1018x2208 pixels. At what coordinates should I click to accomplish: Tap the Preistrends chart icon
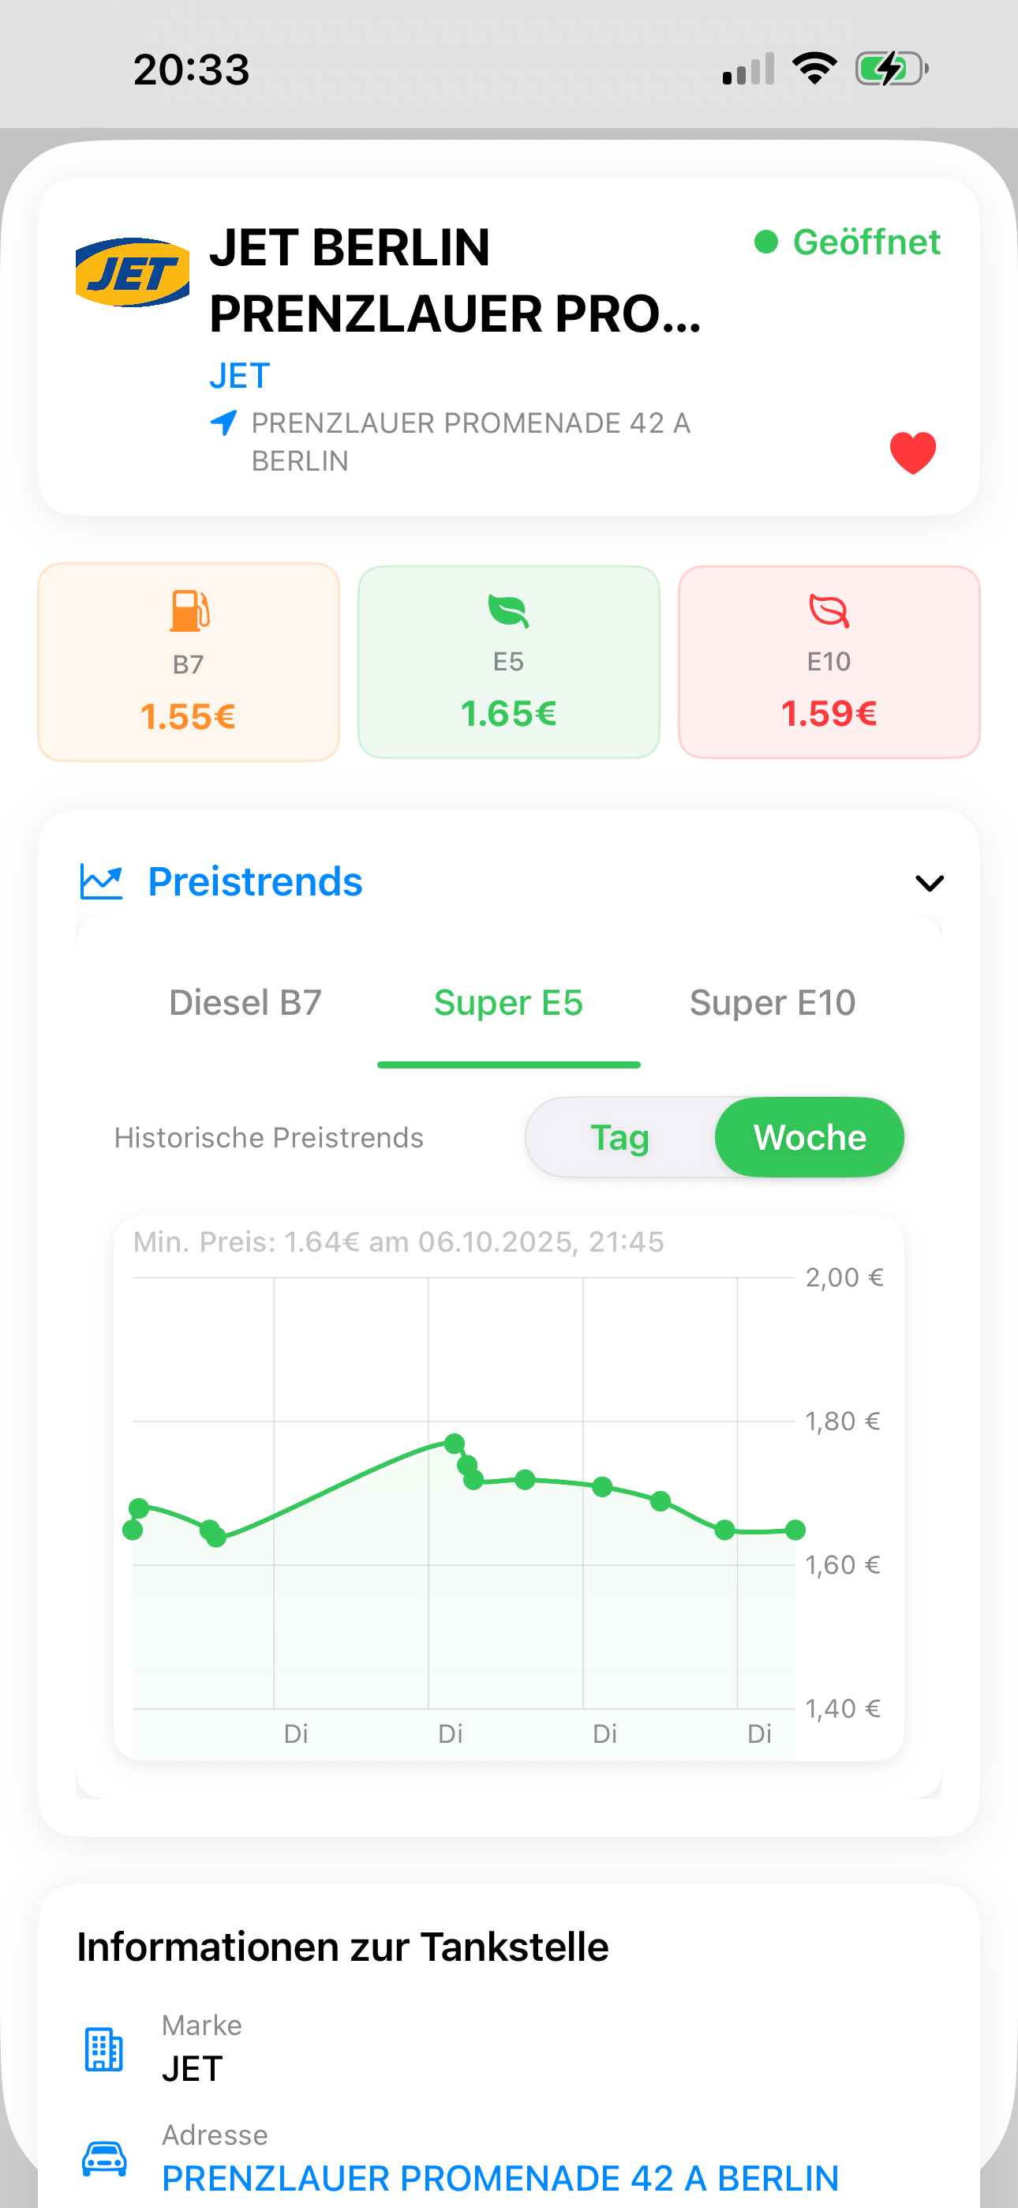click(102, 882)
